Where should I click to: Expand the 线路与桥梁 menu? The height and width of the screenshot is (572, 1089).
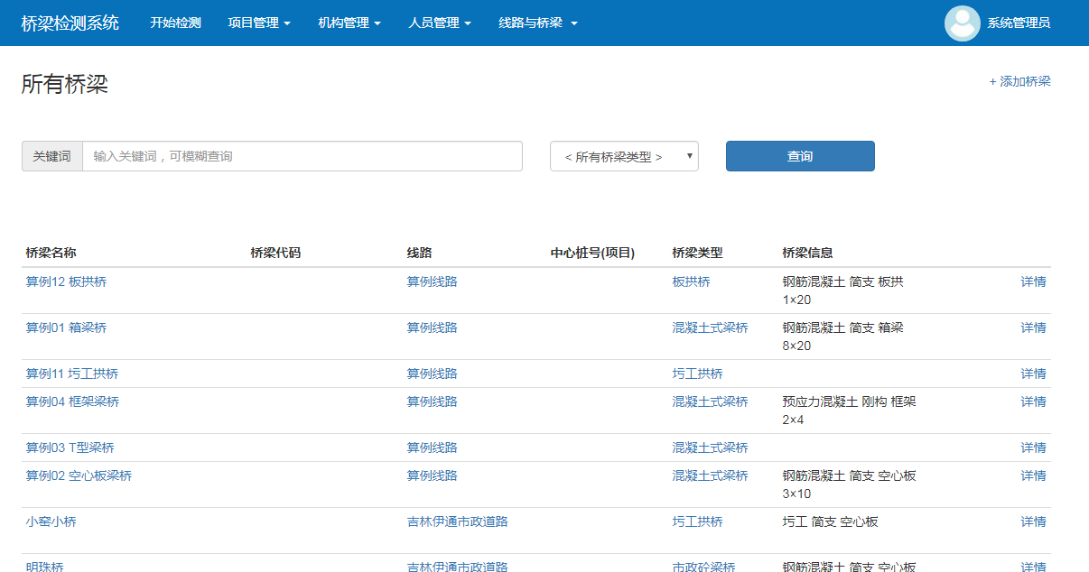(x=537, y=23)
